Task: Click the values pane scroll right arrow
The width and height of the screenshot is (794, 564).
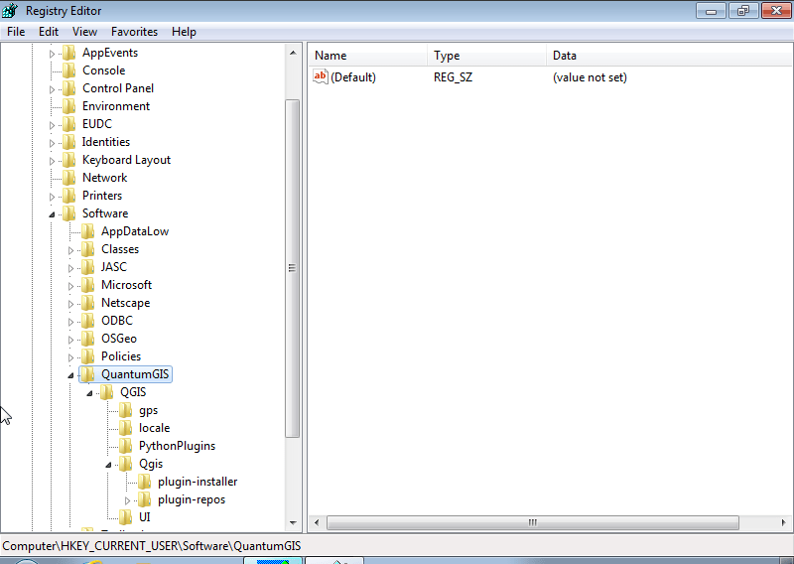Action: point(783,522)
